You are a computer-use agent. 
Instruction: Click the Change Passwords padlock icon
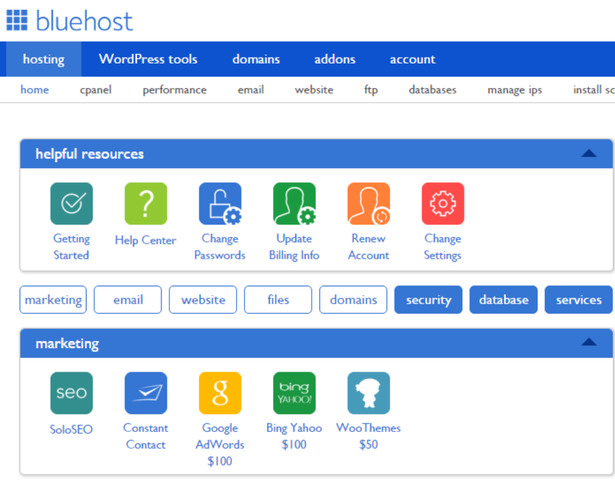pos(220,203)
